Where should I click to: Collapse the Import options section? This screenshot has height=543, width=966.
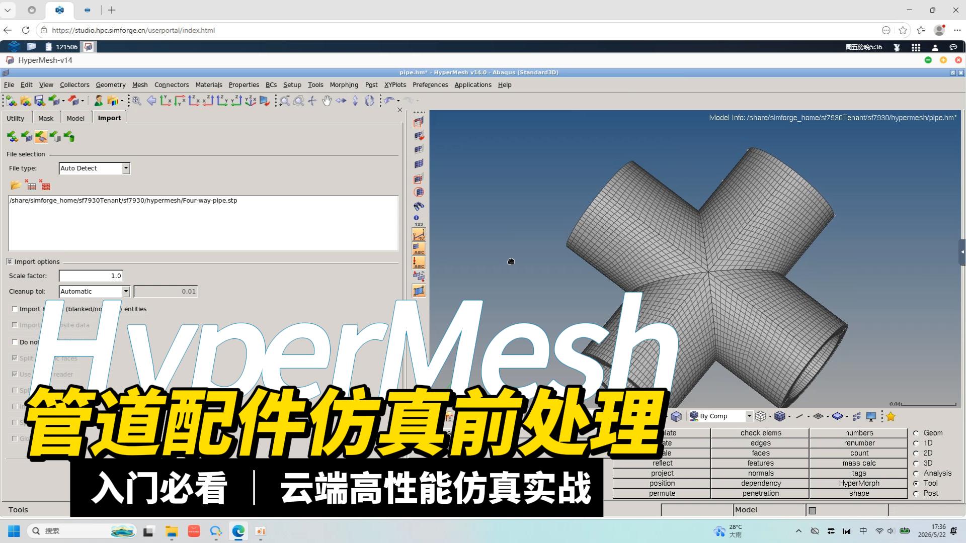(x=10, y=261)
